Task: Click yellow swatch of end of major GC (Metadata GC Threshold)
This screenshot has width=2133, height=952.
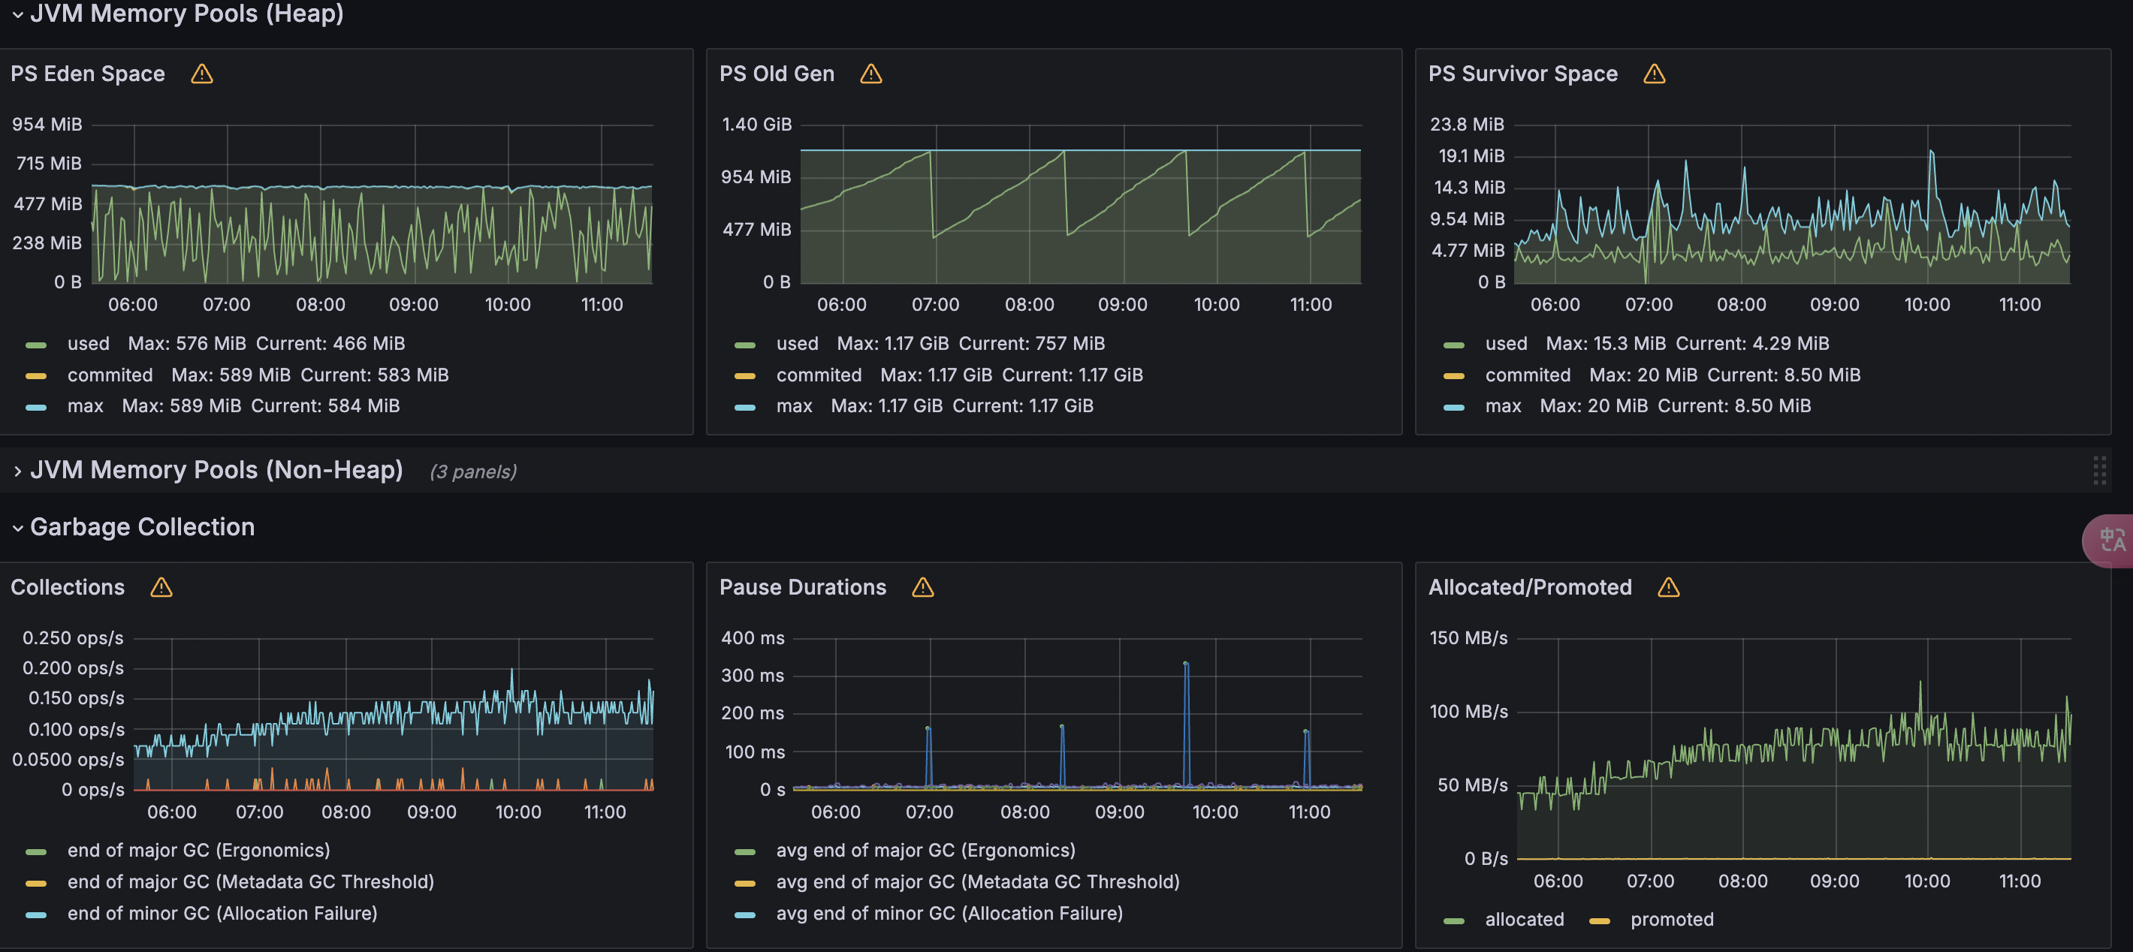Action: pyautogui.click(x=37, y=883)
